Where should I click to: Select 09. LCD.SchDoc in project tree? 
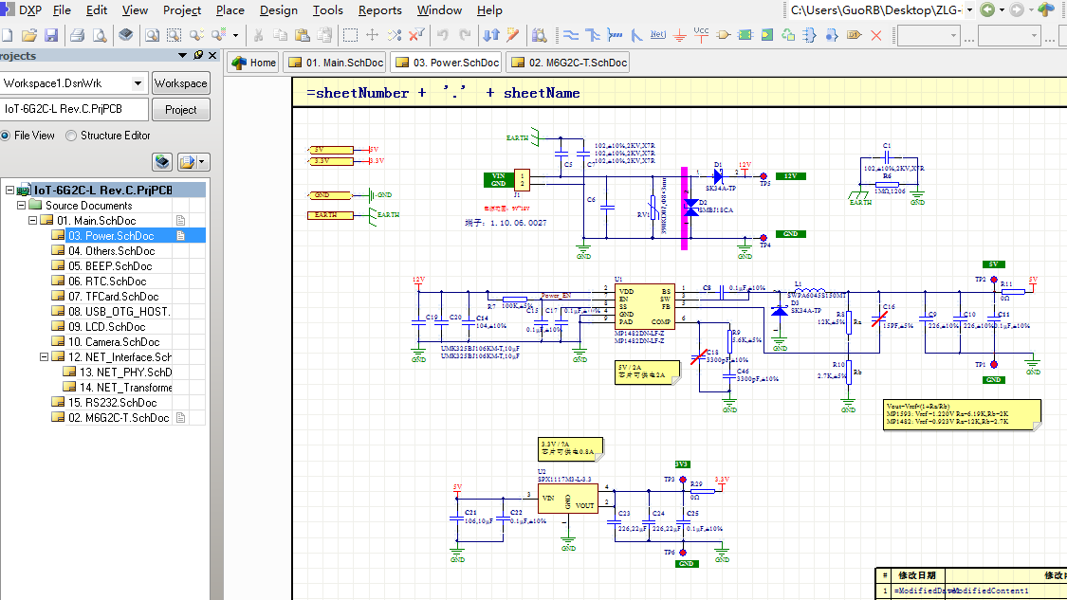point(107,326)
